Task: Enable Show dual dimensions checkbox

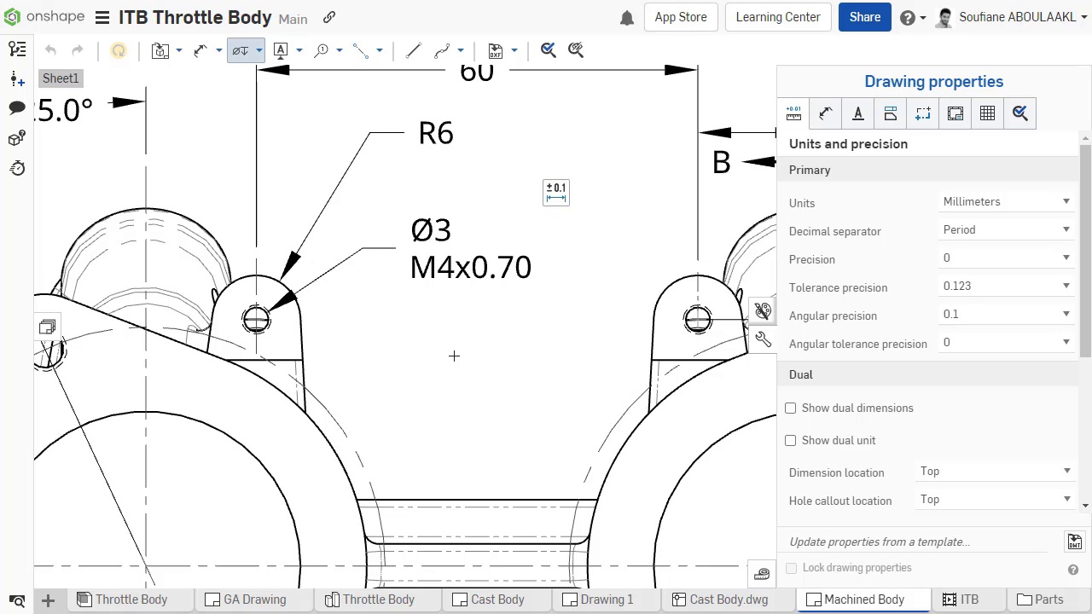Action: pyautogui.click(x=791, y=408)
